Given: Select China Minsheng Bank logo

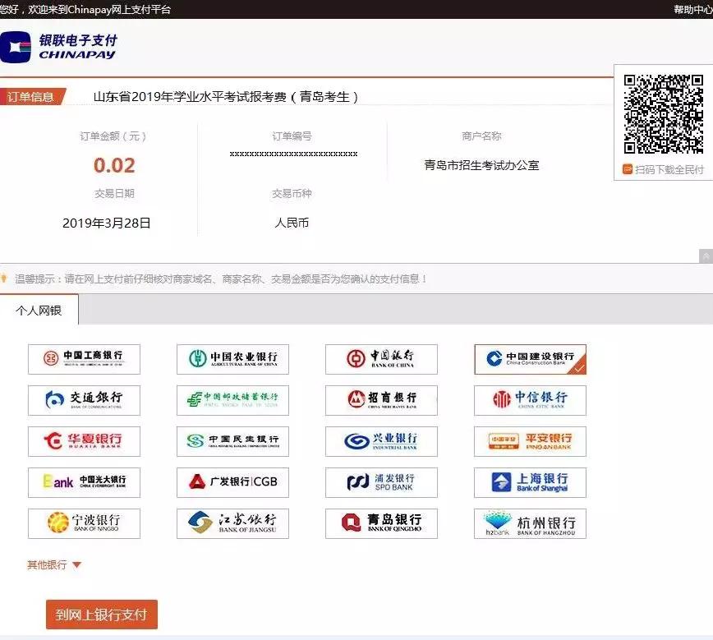Looking at the screenshot, I should (x=232, y=441).
